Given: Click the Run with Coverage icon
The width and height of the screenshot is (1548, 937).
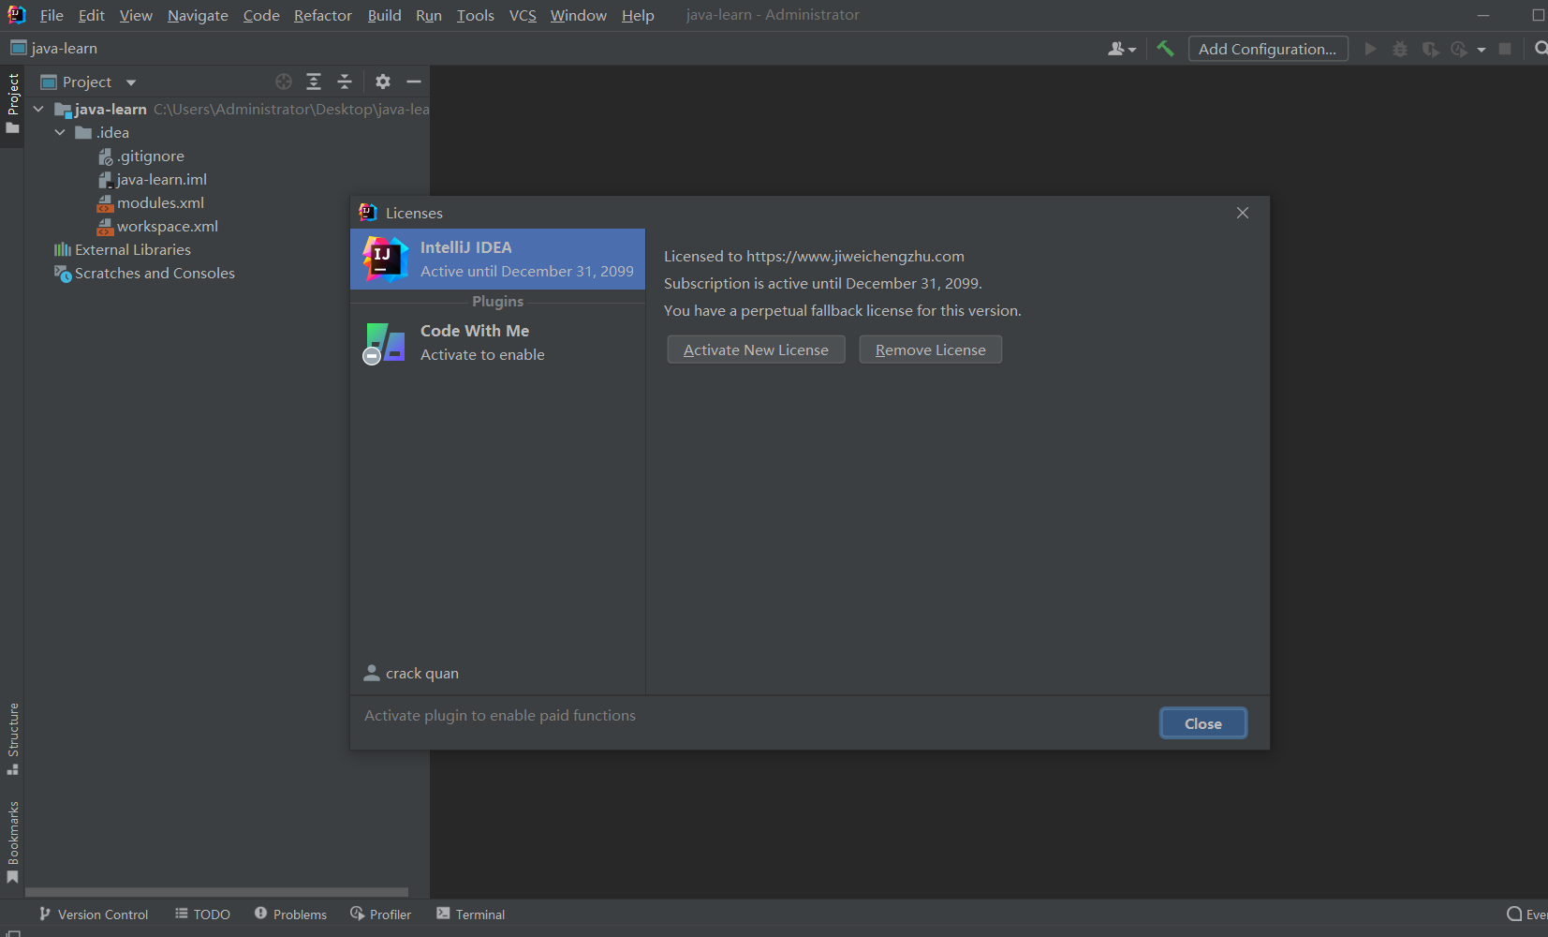Looking at the screenshot, I should (x=1430, y=49).
